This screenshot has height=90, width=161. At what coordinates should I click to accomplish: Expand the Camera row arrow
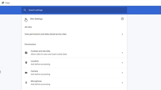coord(122,73)
